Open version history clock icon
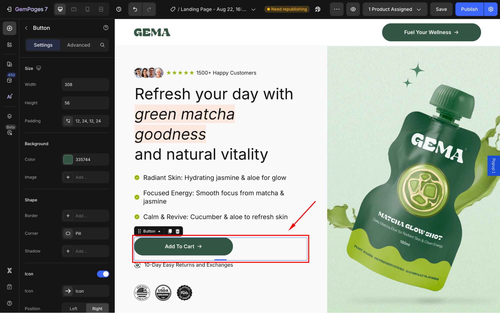 click(119, 9)
